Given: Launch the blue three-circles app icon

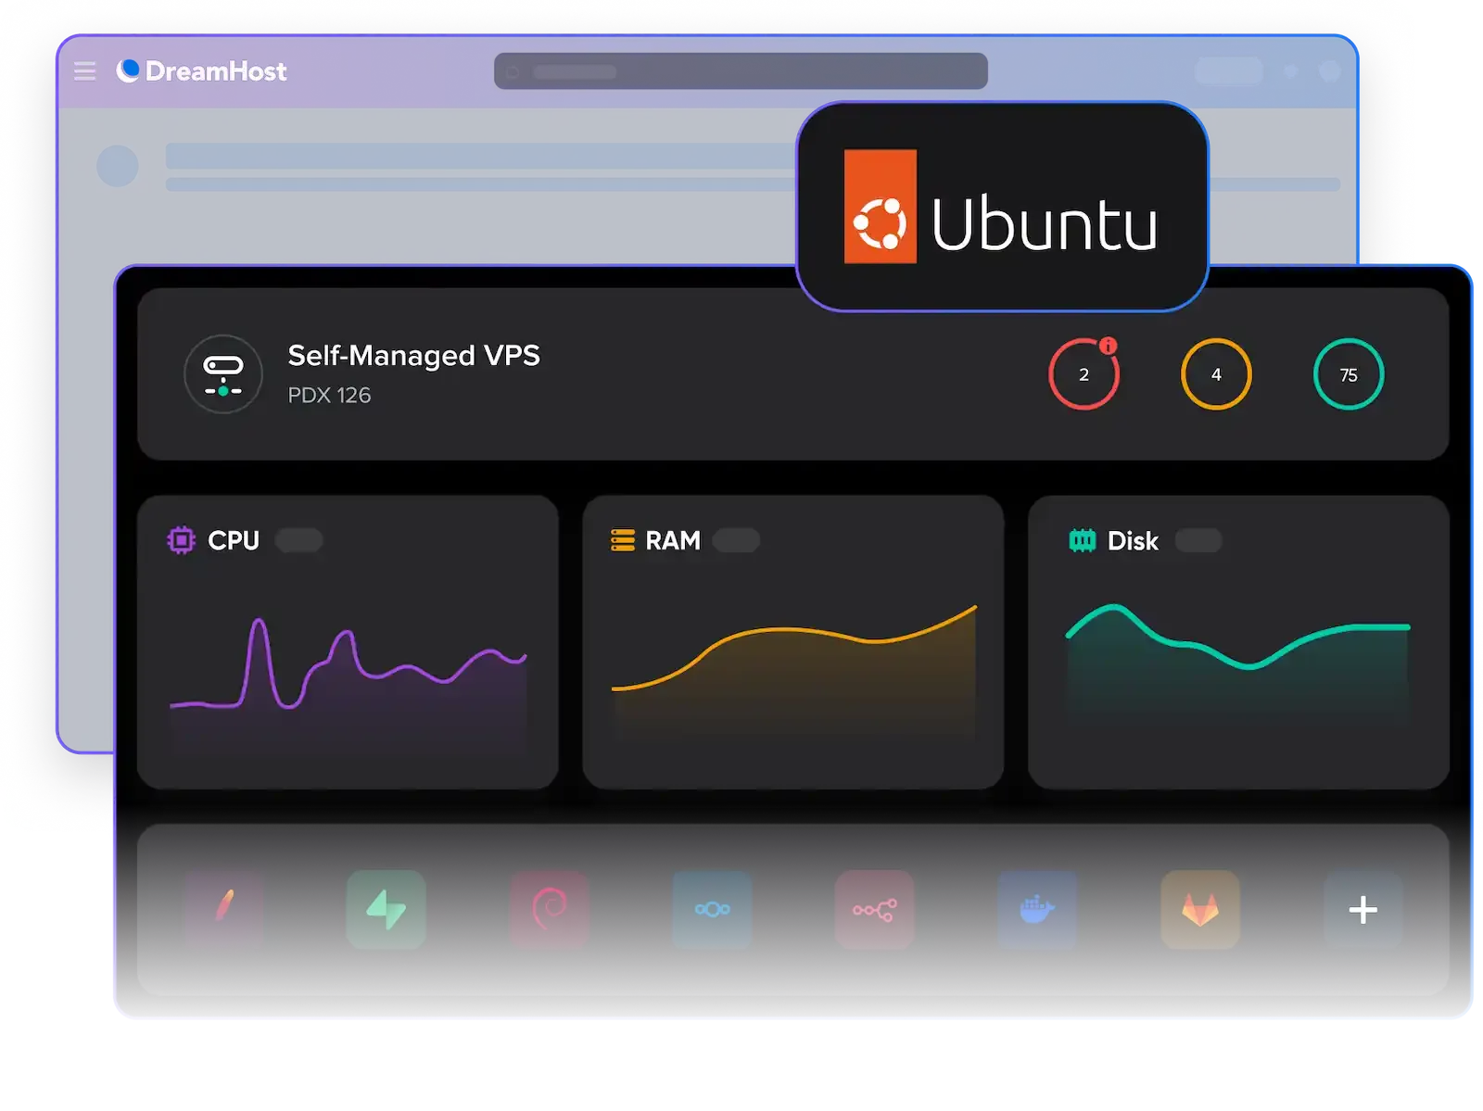Looking at the screenshot, I should click(712, 909).
